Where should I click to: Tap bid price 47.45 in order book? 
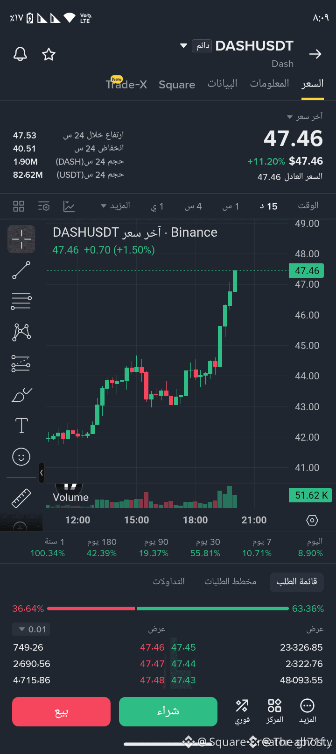tap(183, 648)
